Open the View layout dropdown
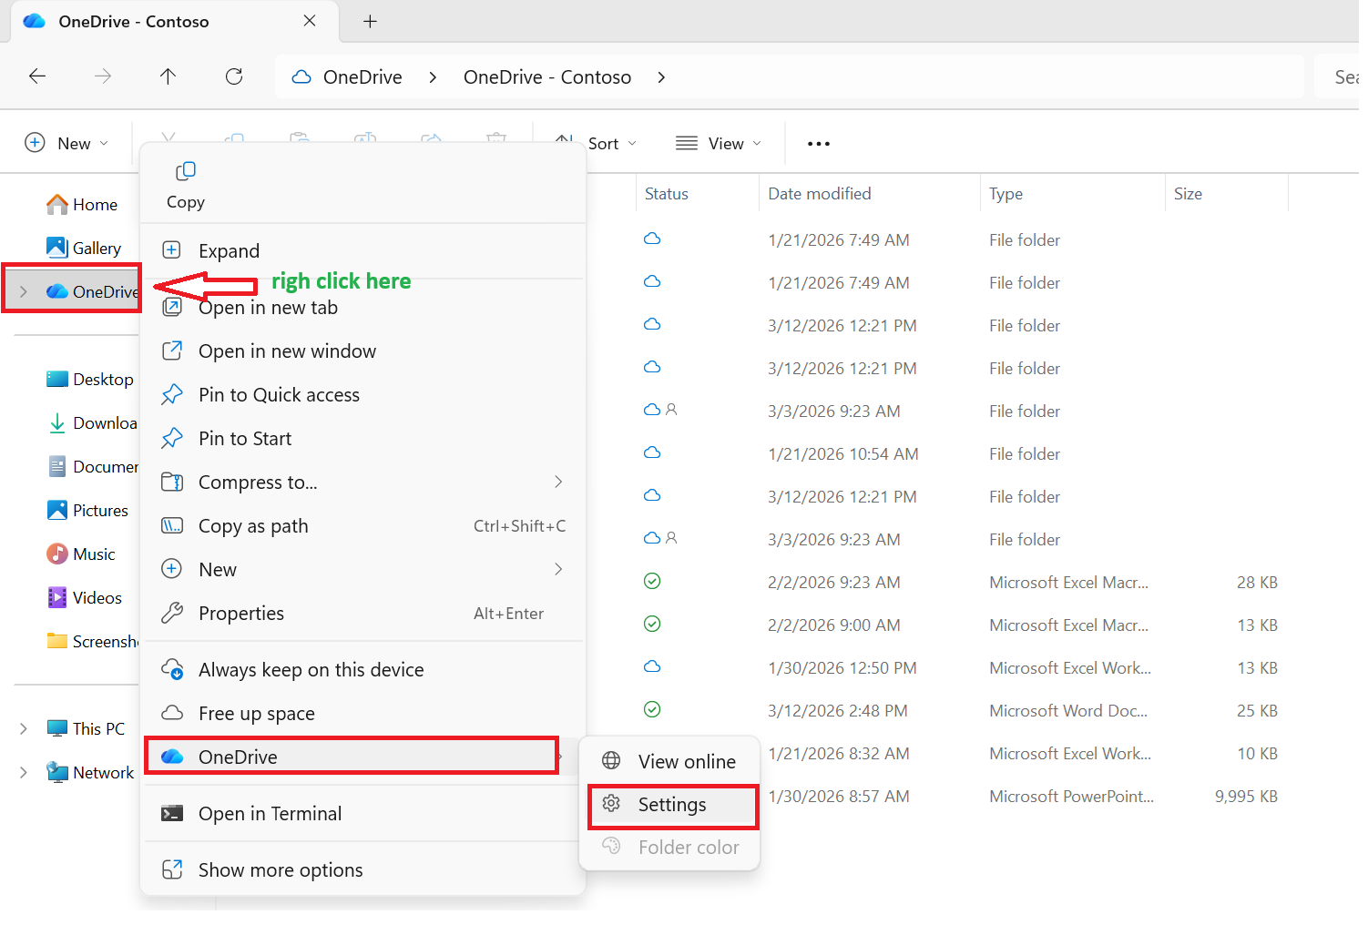1368x935 pixels. point(719,143)
